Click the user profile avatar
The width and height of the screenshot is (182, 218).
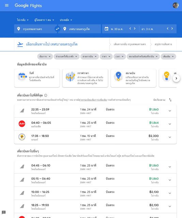click(176, 5)
